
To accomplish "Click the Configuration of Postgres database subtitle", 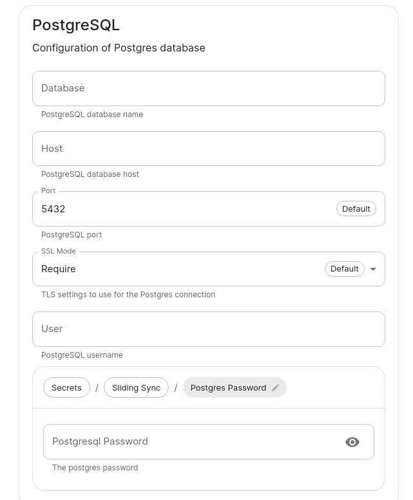I will (x=119, y=48).
